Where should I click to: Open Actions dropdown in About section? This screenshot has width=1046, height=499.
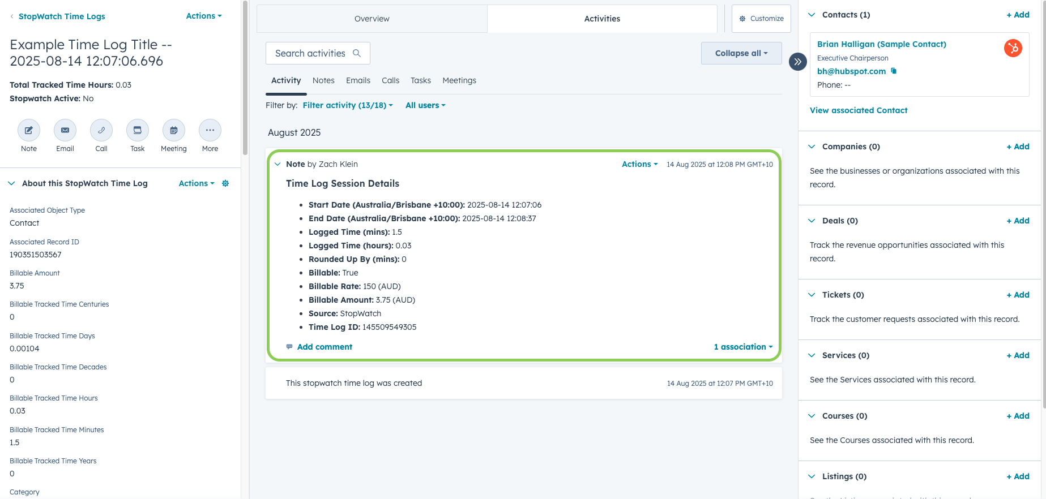197,183
